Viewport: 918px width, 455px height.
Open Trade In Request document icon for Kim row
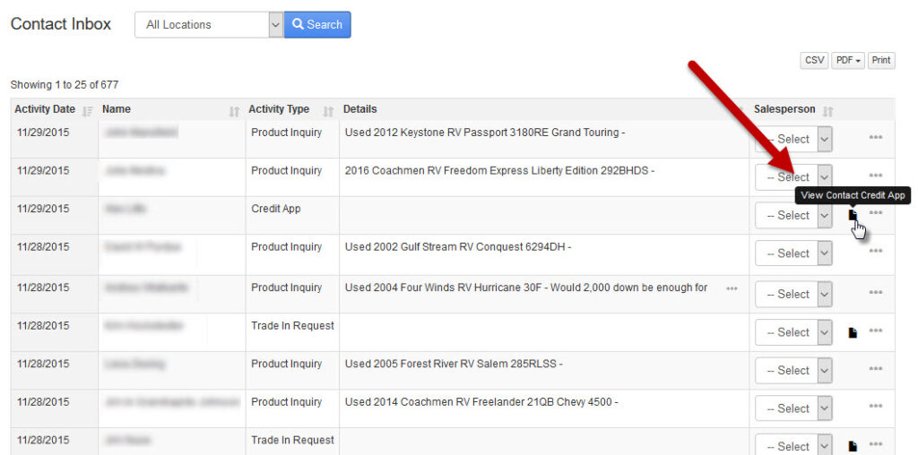(853, 332)
